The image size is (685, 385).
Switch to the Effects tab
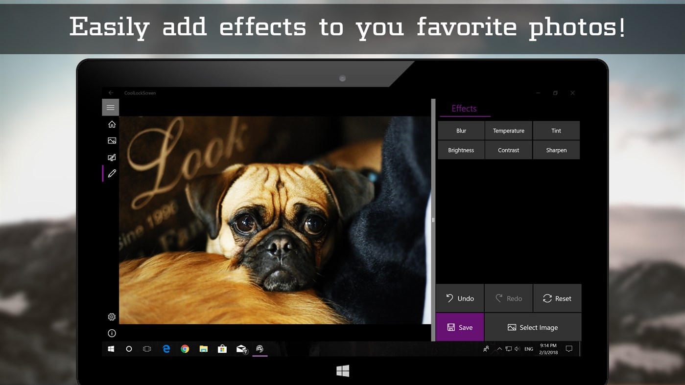tap(464, 108)
